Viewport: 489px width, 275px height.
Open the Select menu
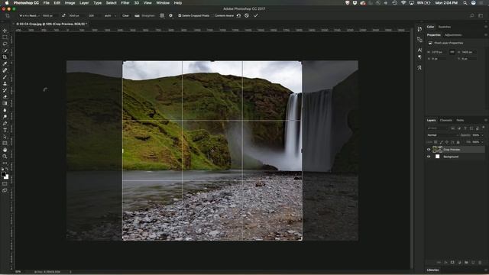click(x=111, y=3)
